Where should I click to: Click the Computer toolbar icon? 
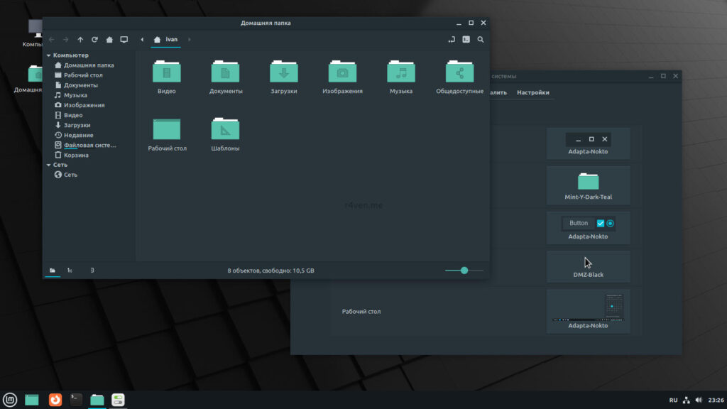tap(124, 40)
